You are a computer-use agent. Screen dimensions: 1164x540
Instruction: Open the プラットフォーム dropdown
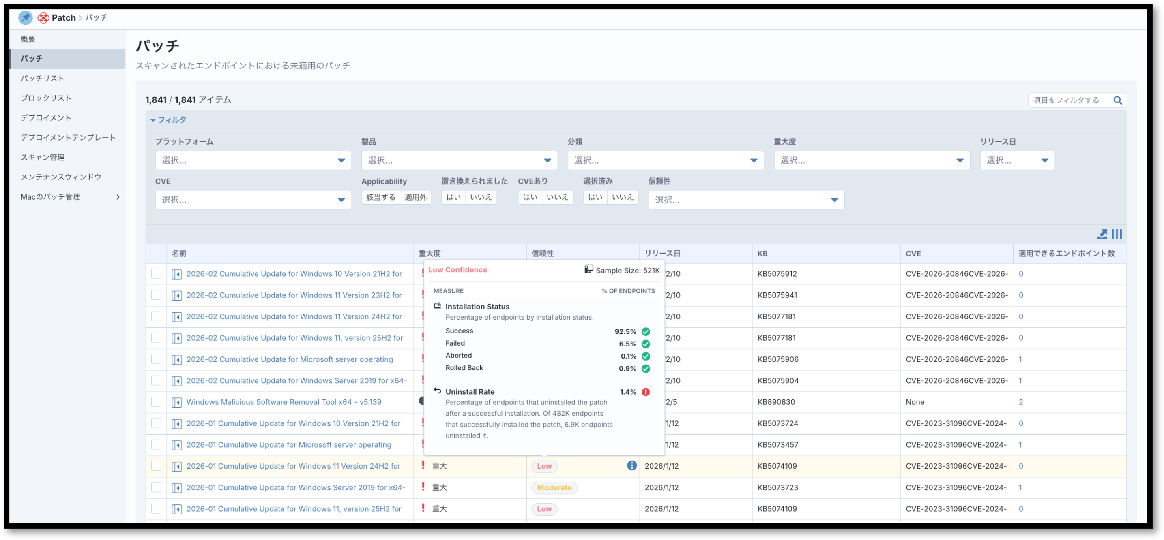pos(253,160)
